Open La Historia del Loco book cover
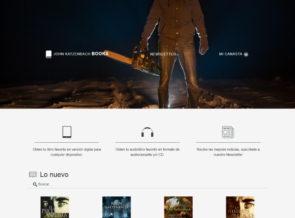This screenshot has width=295, height=218. 240,207
